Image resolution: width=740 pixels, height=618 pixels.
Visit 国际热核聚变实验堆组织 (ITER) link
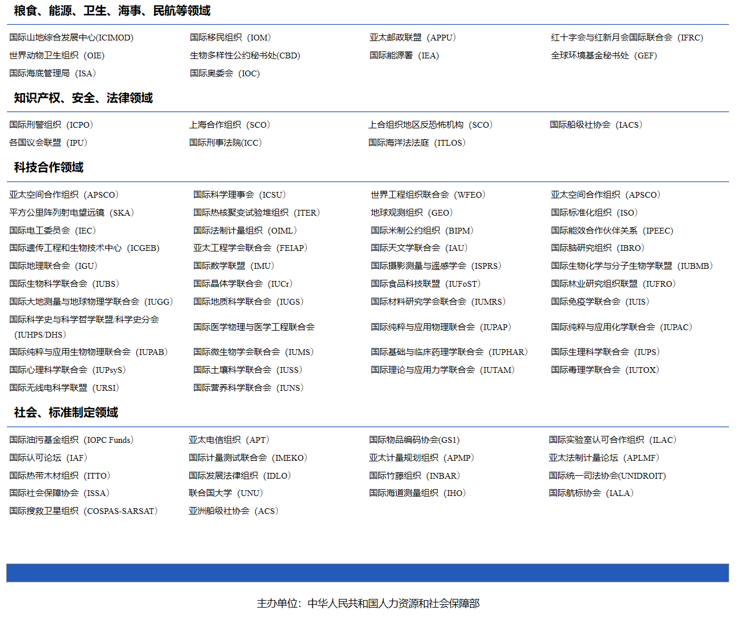click(x=256, y=213)
